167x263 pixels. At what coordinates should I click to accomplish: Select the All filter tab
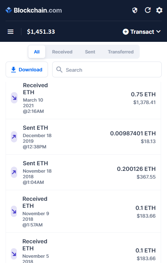(x=37, y=52)
